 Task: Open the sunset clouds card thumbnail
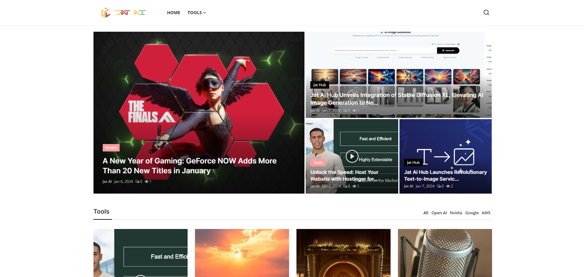pyautogui.click(x=242, y=253)
